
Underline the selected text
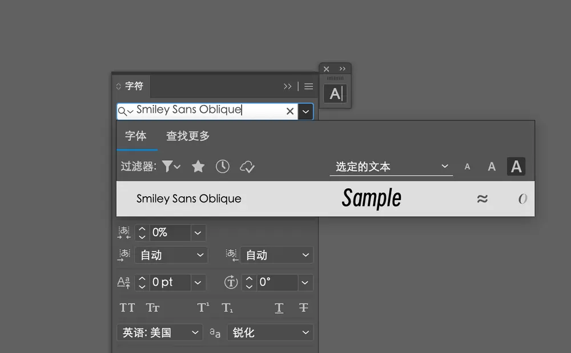(279, 307)
